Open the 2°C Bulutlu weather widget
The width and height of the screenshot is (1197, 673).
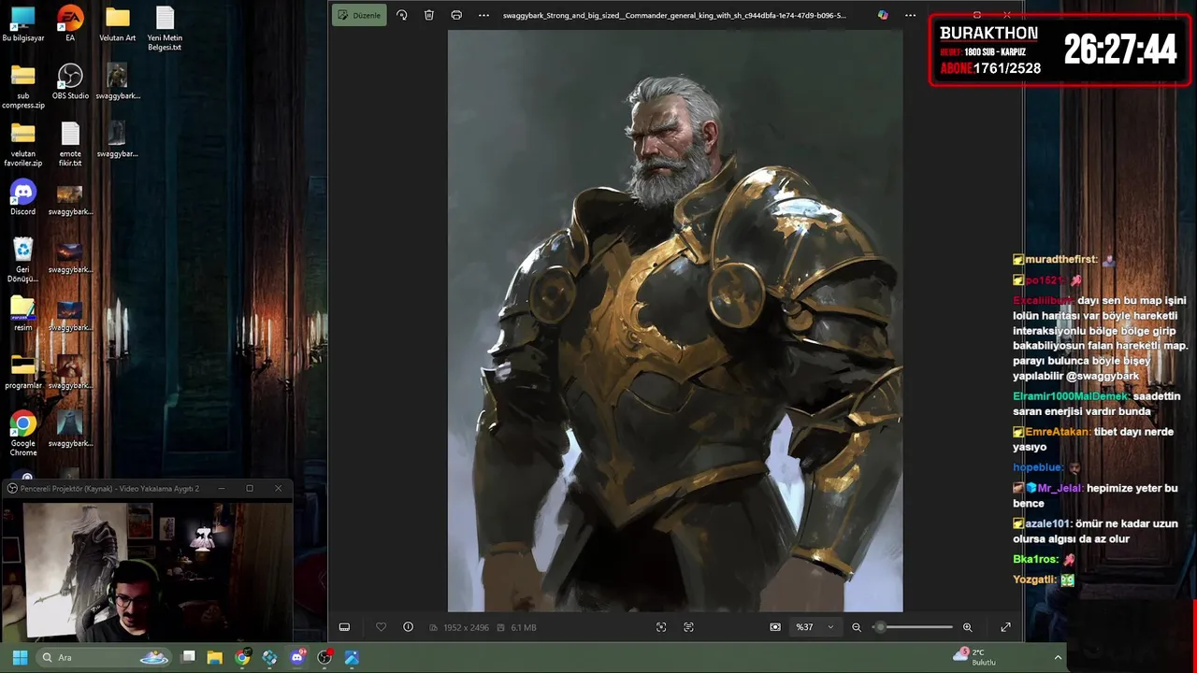coord(974,657)
